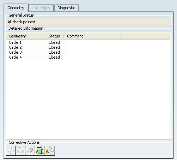Click the Closed status of Circle.4

pos(54,57)
